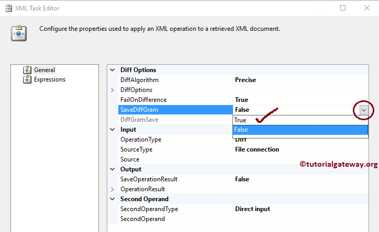Image resolution: width=379 pixels, height=232 pixels.
Task: Select the OperationType property
Action: tap(141, 140)
